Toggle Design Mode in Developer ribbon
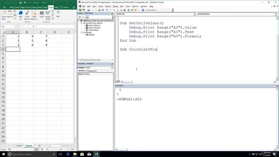 [x=48, y=15]
